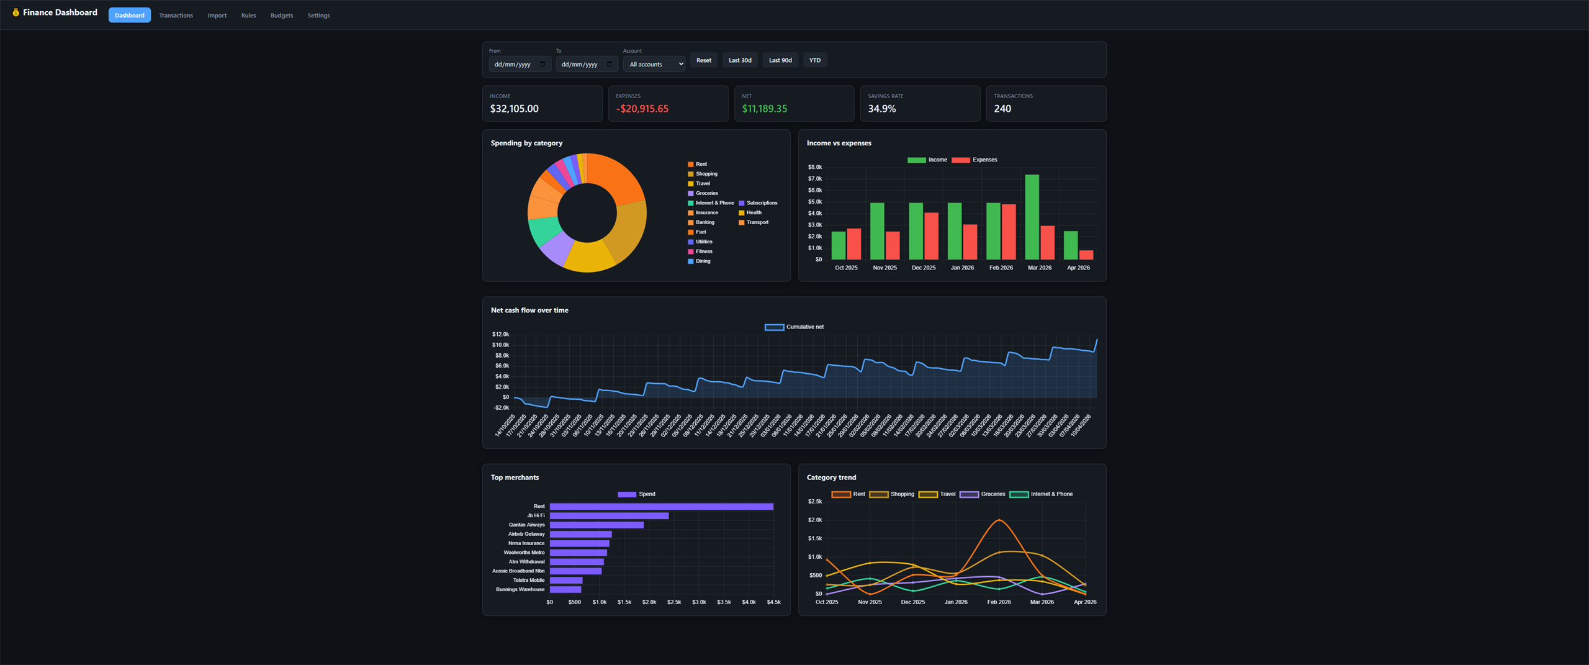Toggle Rent series in Category trend legend
This screenshot has height=665, width=1589.
pos(849,494)
